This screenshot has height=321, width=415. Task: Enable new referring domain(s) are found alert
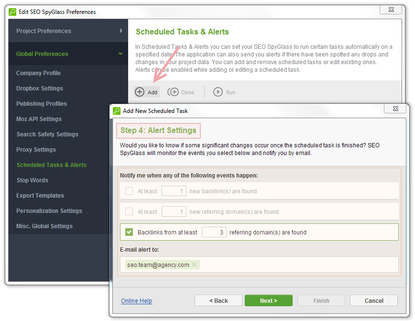coord(129,211)
